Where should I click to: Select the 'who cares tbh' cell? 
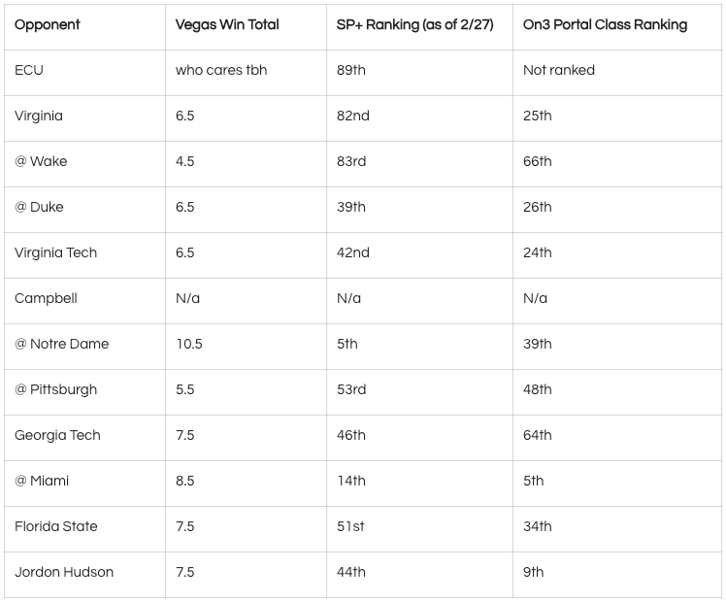(x=246, y=73)
